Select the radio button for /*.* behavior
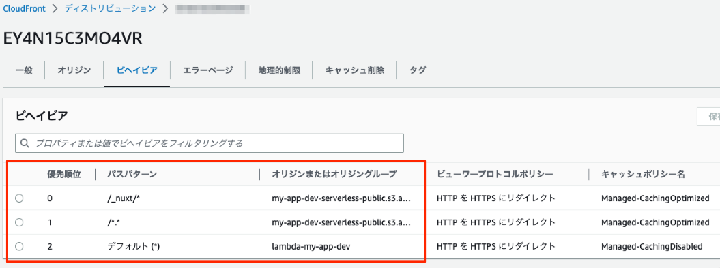This screenshot has width=720, height=268. coord(19,222)
